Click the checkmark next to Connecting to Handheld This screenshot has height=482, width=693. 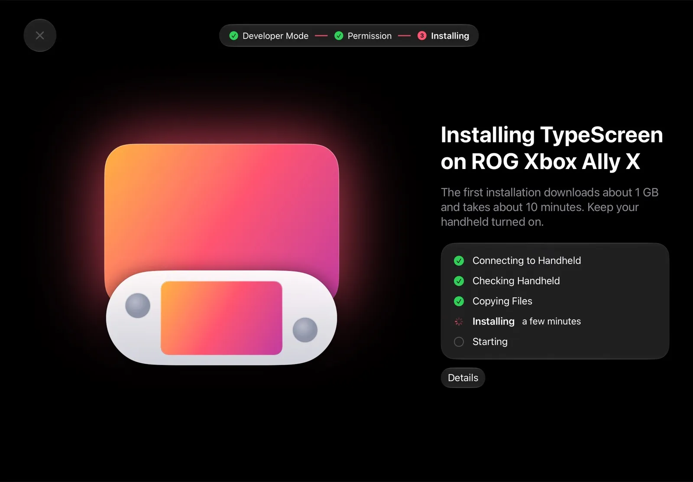click(x=459, y=261)
